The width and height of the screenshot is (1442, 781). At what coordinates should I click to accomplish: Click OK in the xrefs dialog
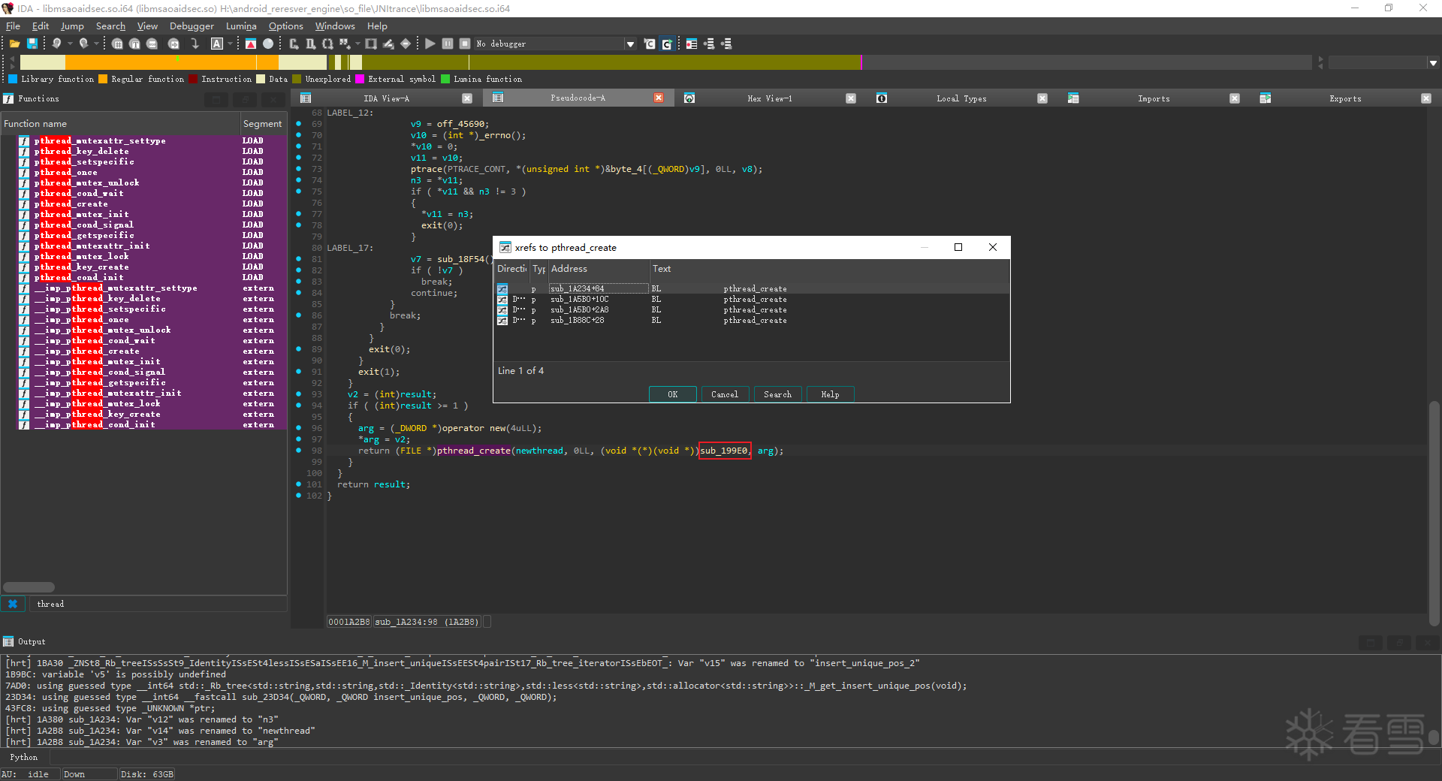pos(672,394)
